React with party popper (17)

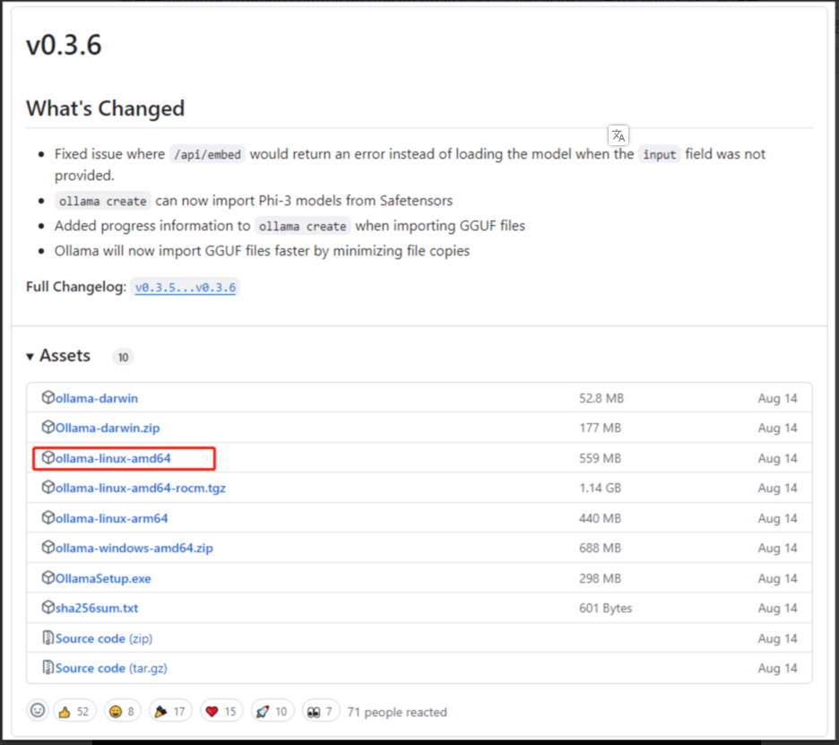tap(170, 711)
